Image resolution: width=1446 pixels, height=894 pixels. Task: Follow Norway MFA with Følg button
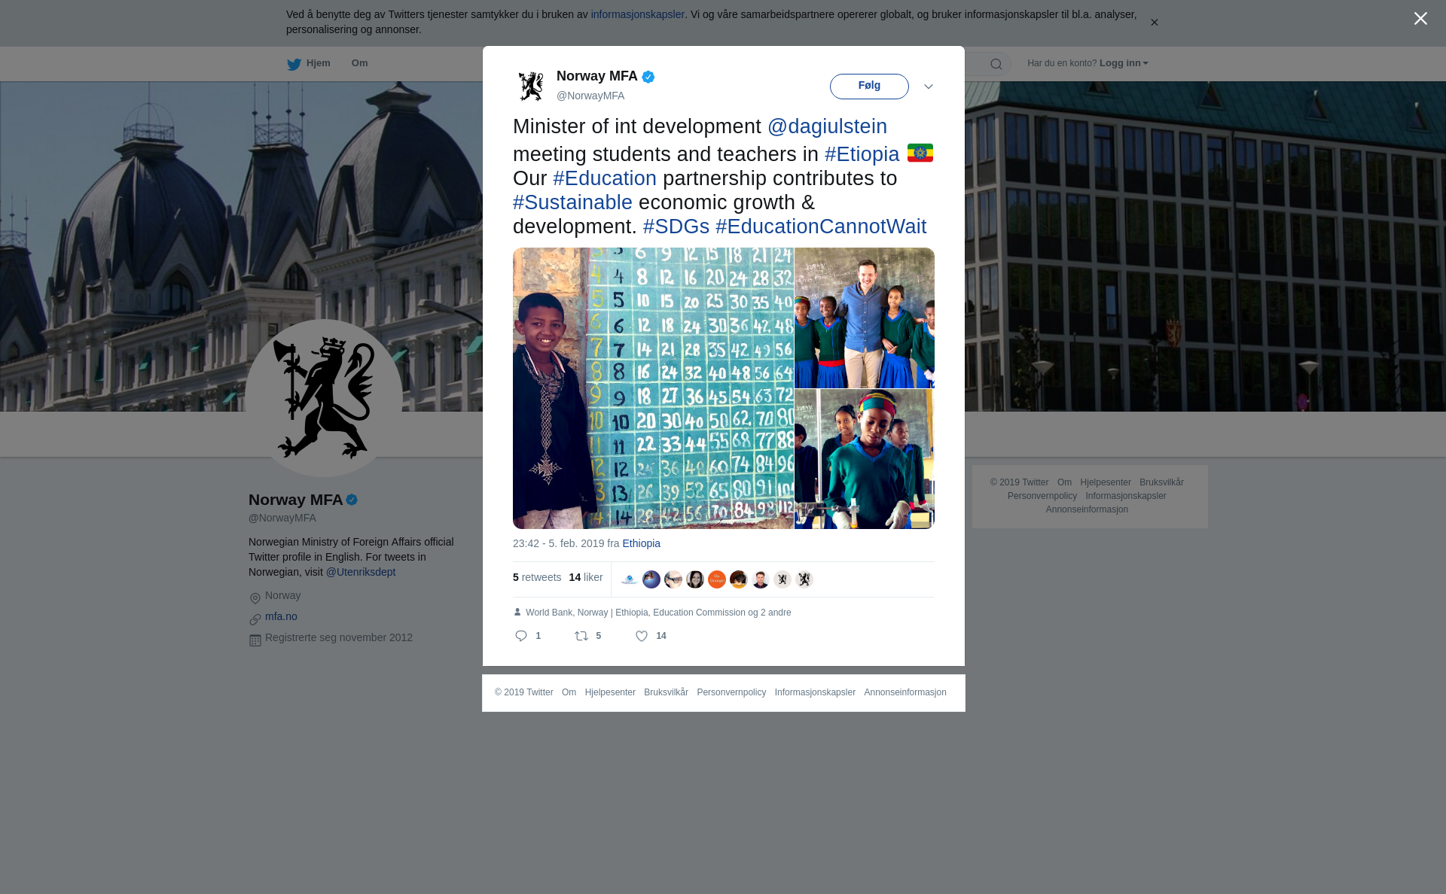point(869,87)
